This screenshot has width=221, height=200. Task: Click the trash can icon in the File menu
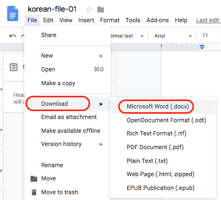click(x=34, y=192)
